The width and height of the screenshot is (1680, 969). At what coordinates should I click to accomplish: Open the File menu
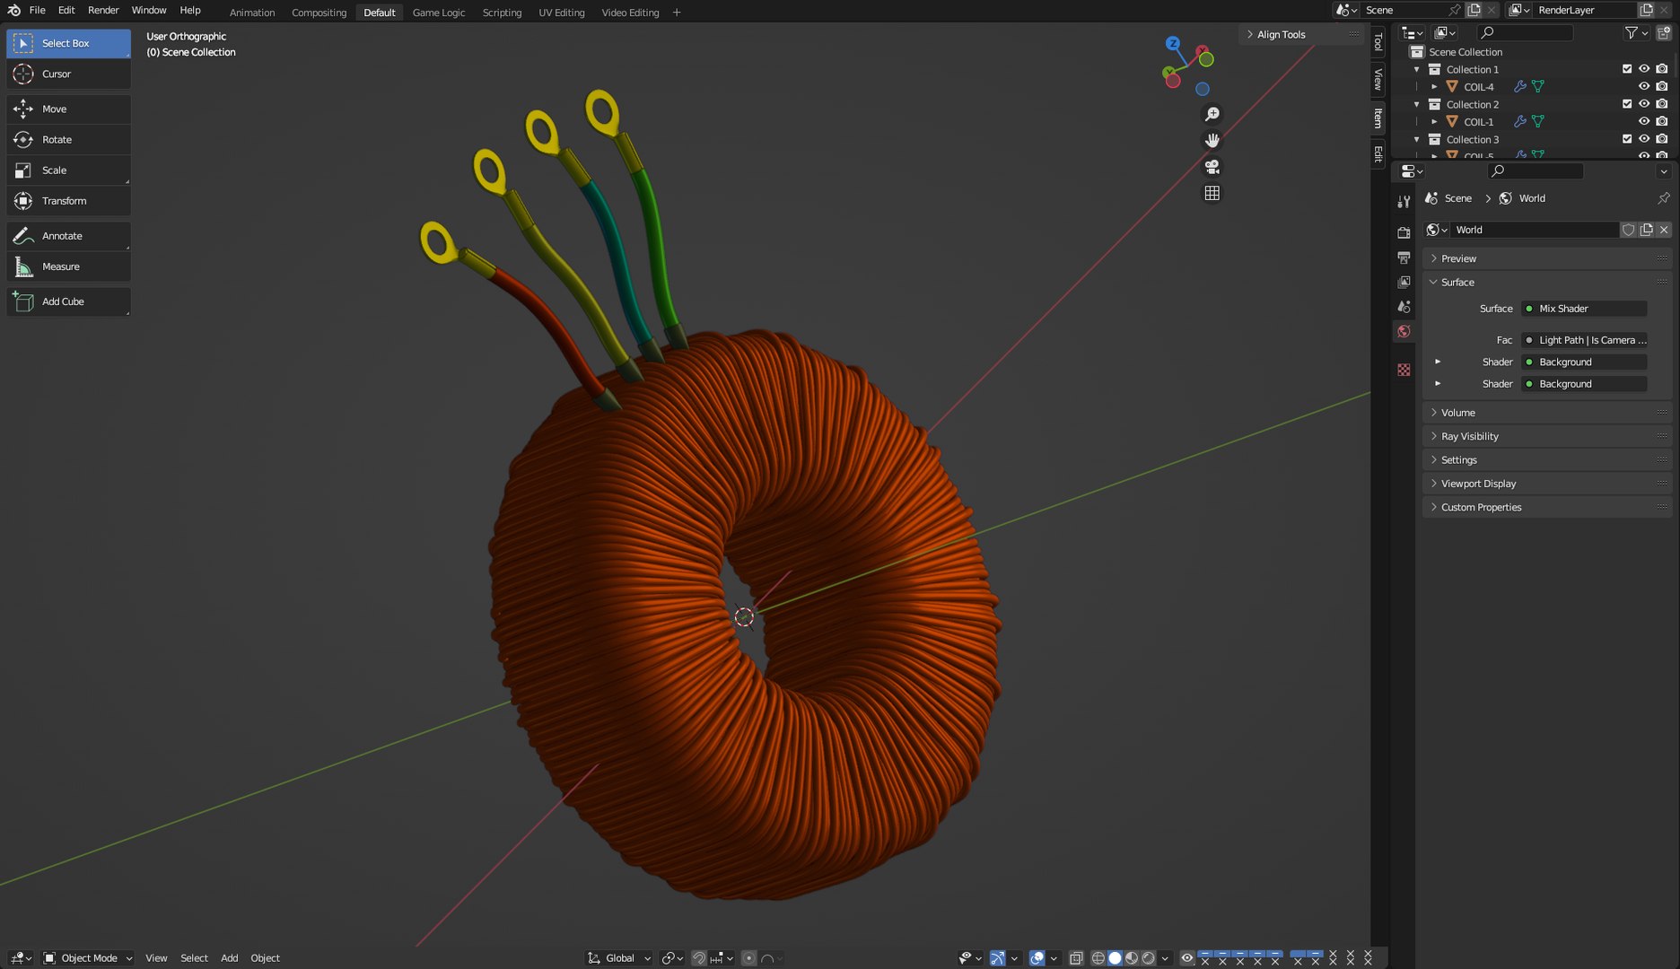37,10
